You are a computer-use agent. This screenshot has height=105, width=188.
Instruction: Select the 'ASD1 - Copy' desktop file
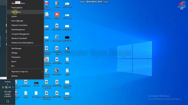(67, 16)
